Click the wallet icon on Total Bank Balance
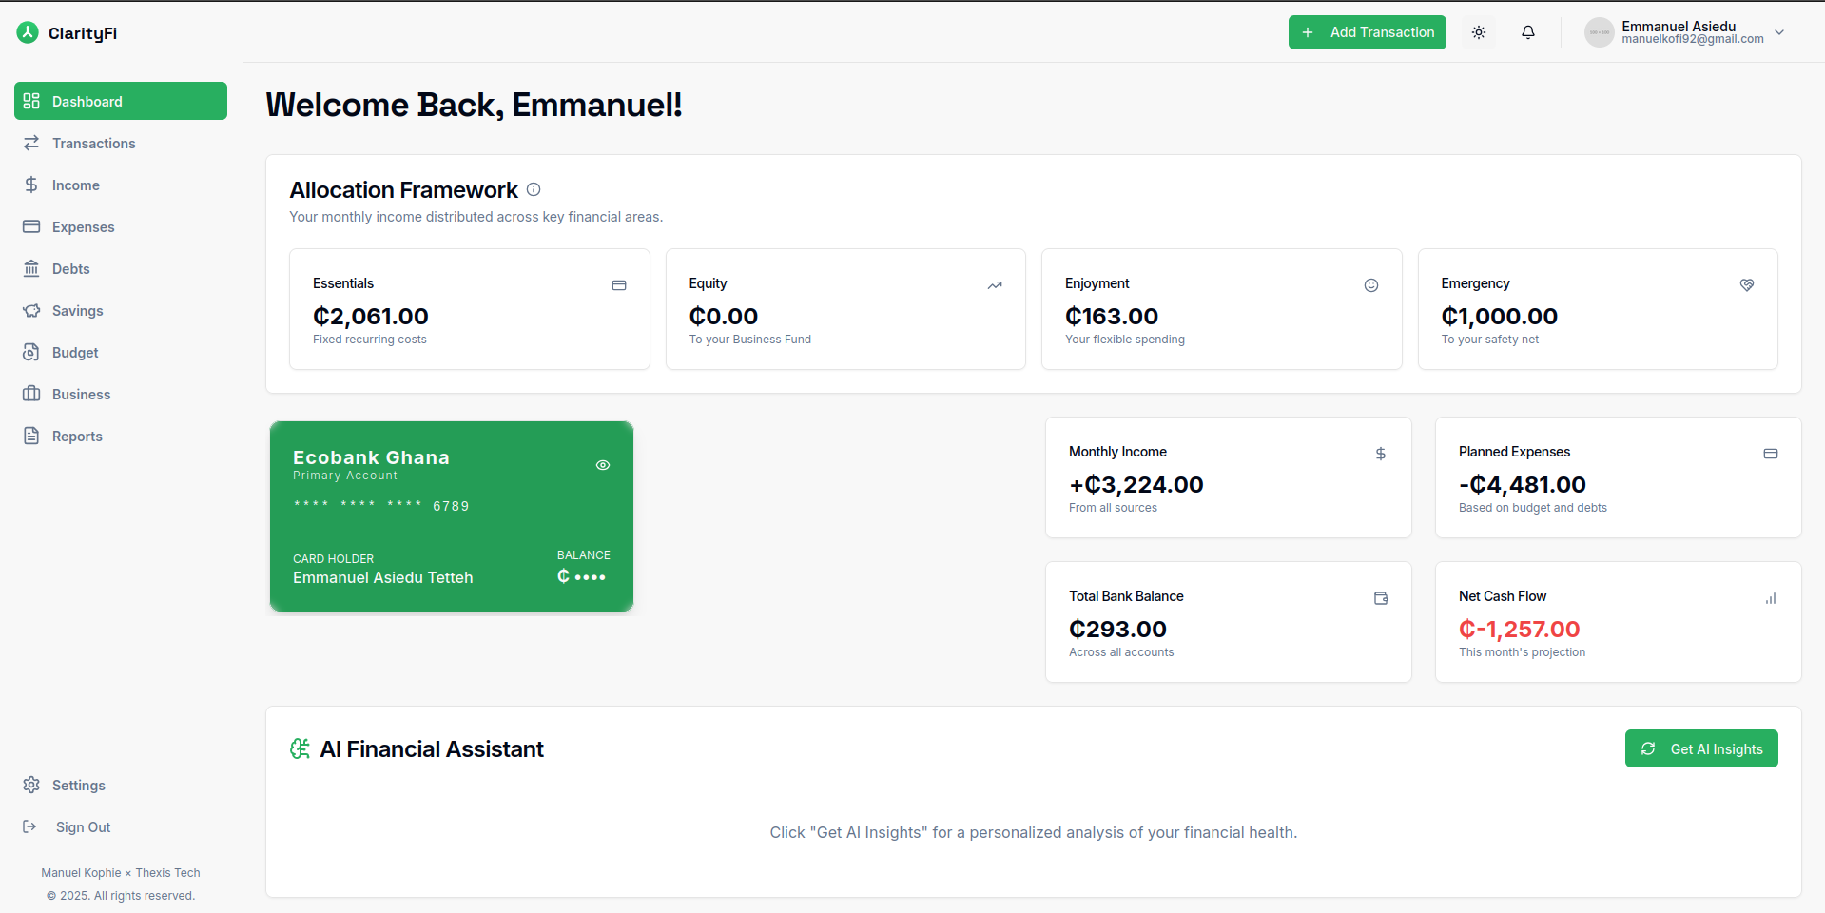 1381,598
